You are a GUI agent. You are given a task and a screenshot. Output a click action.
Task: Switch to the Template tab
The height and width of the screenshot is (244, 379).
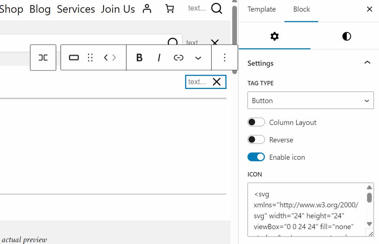point(261,9)
